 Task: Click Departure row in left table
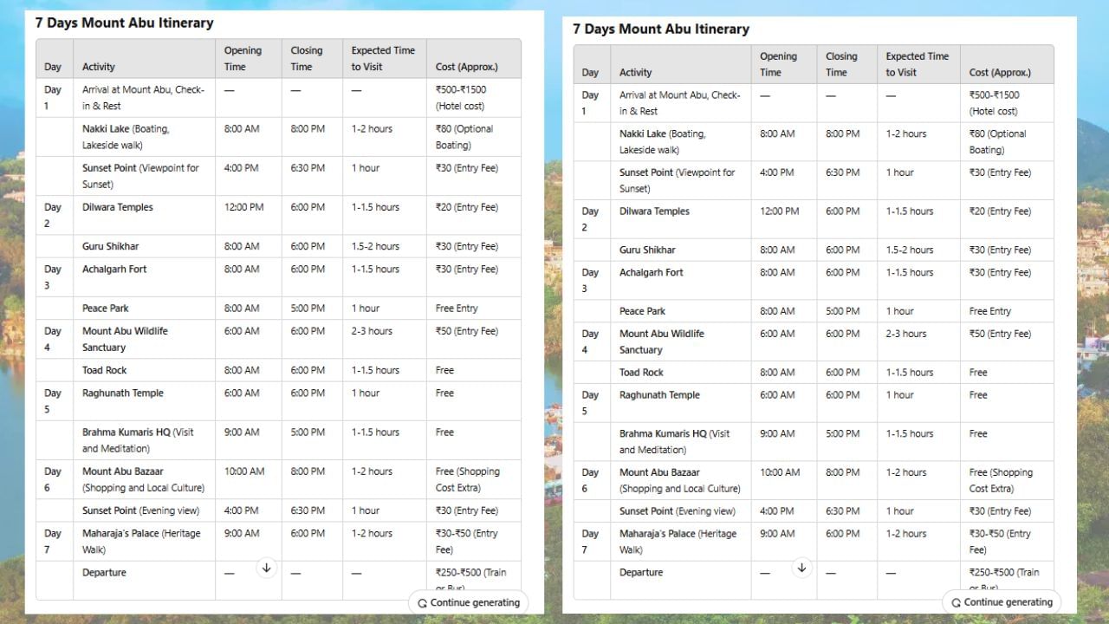(278, 580)
